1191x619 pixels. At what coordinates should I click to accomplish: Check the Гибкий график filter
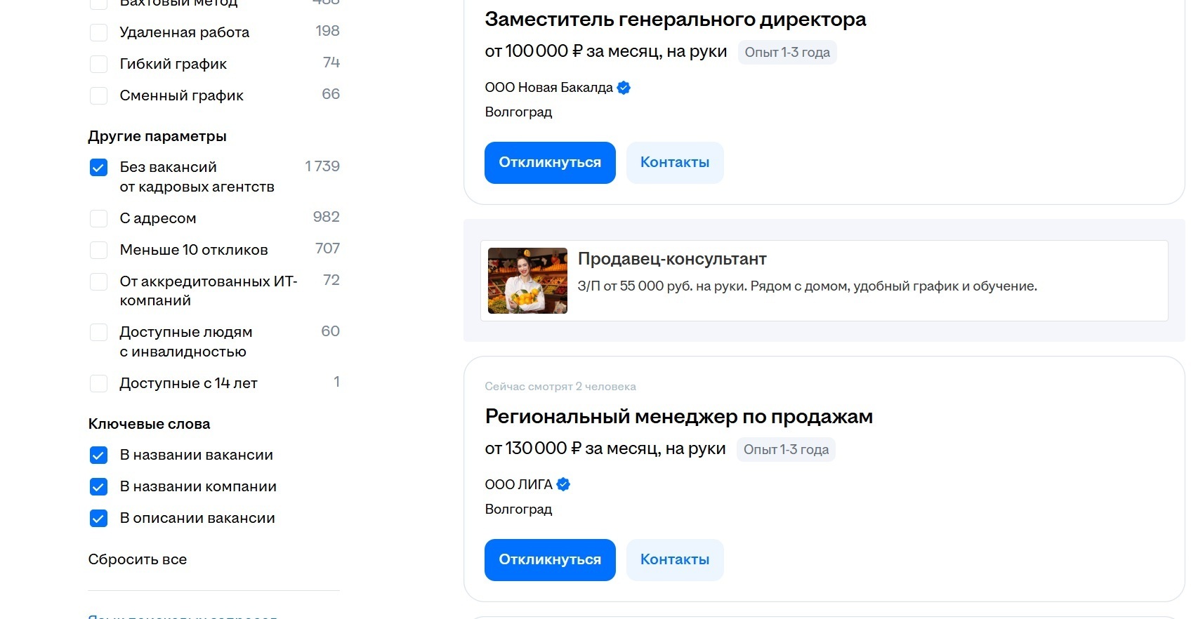[x=98, y=64]
